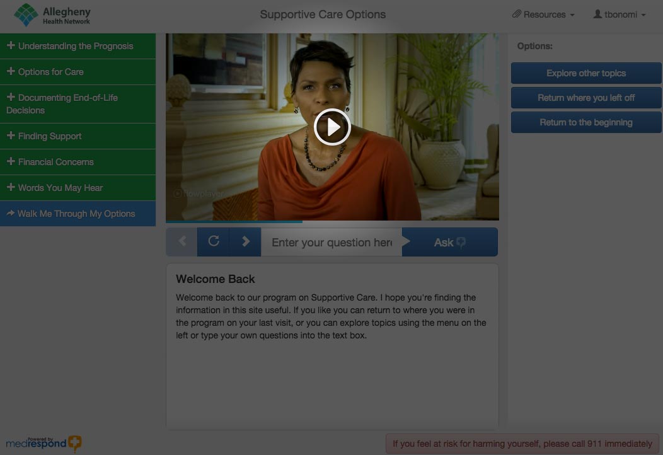
Task: Expand the Finding Support section
Action: tap(50, 136)
